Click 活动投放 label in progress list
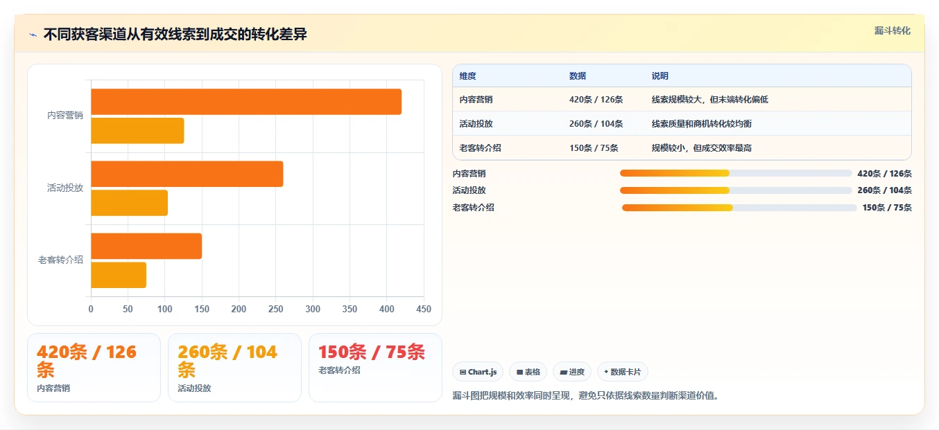Image resolution: width=939 pixels, height=430 pixels. (x=469, y=190)
